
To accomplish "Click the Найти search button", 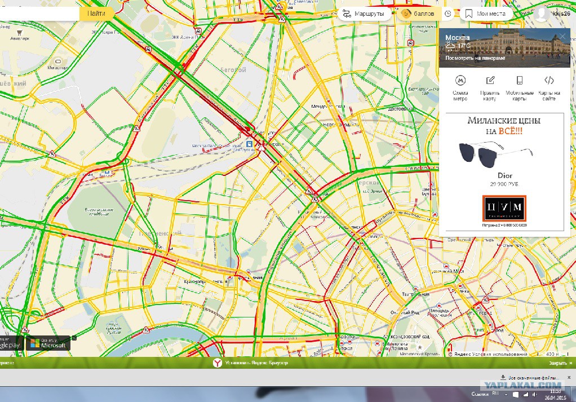I will [x=96, y=14].
